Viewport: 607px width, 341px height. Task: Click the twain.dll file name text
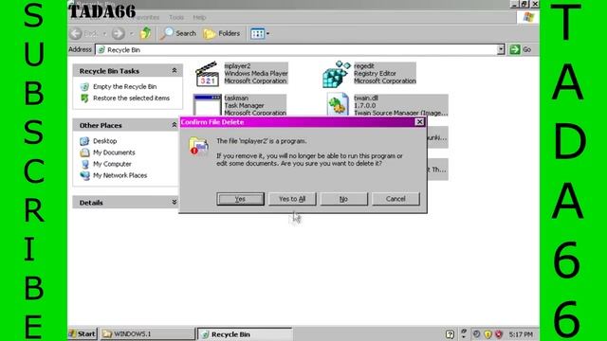tap(366, 98)
